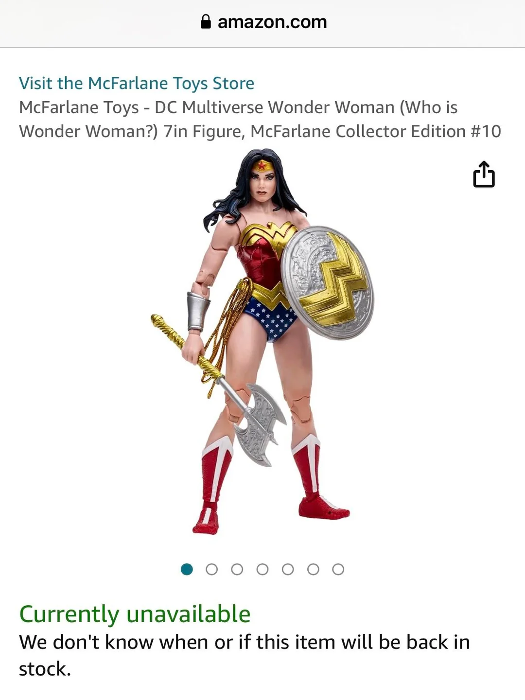525x700 pixels.
Task: Tap the amazon.com address text
Action: (272, 21)
